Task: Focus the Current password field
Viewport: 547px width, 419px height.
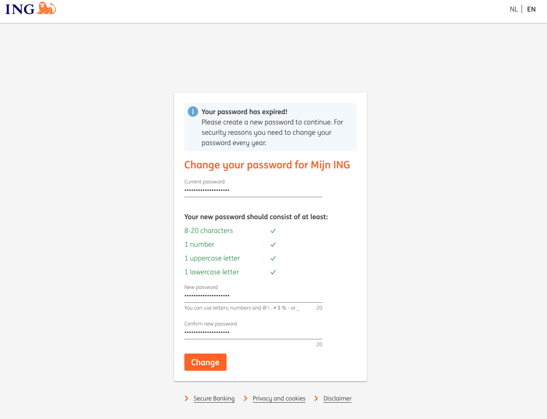Action: (253, 190)
